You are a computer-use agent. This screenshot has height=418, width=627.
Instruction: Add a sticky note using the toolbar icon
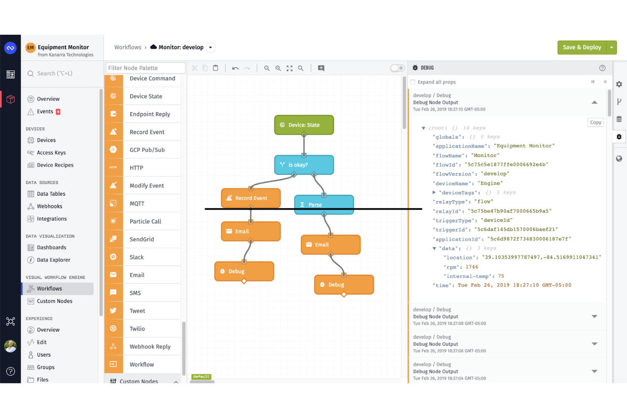pyautogui.click(x=321, y=68)
